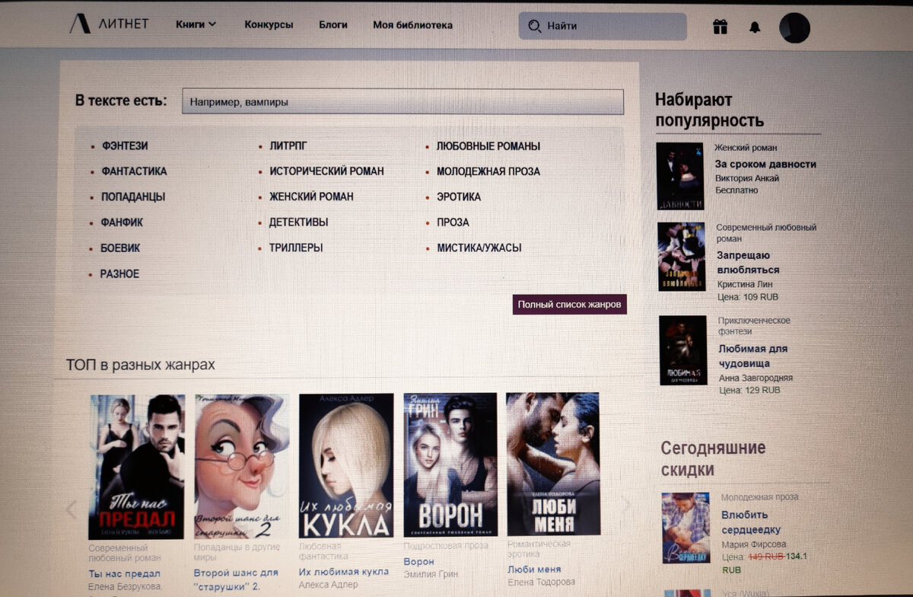Open 'Влюбить сердцеедку' cover thumbnail

[x=686, y=528]
